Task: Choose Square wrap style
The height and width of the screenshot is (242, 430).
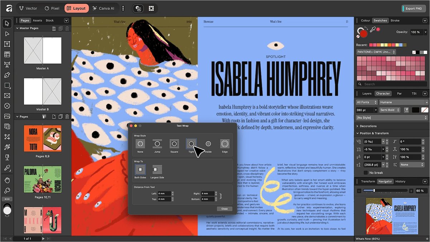Action: [174, 146]
